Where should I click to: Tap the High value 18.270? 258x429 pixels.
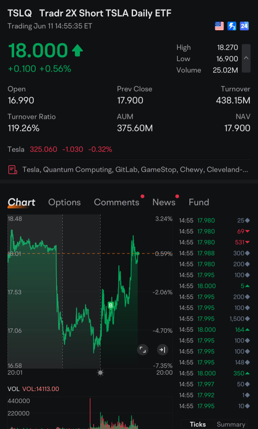click(x=227, y=47)
